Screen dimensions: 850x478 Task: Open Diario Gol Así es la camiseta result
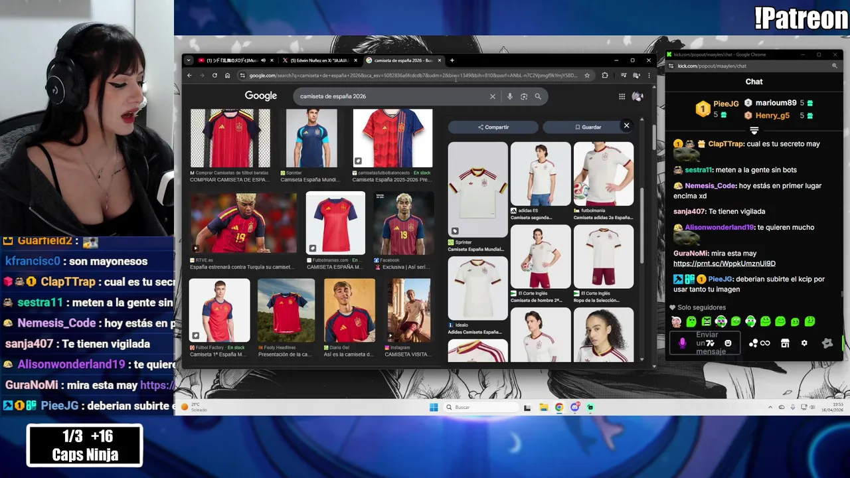coord(349,310)
